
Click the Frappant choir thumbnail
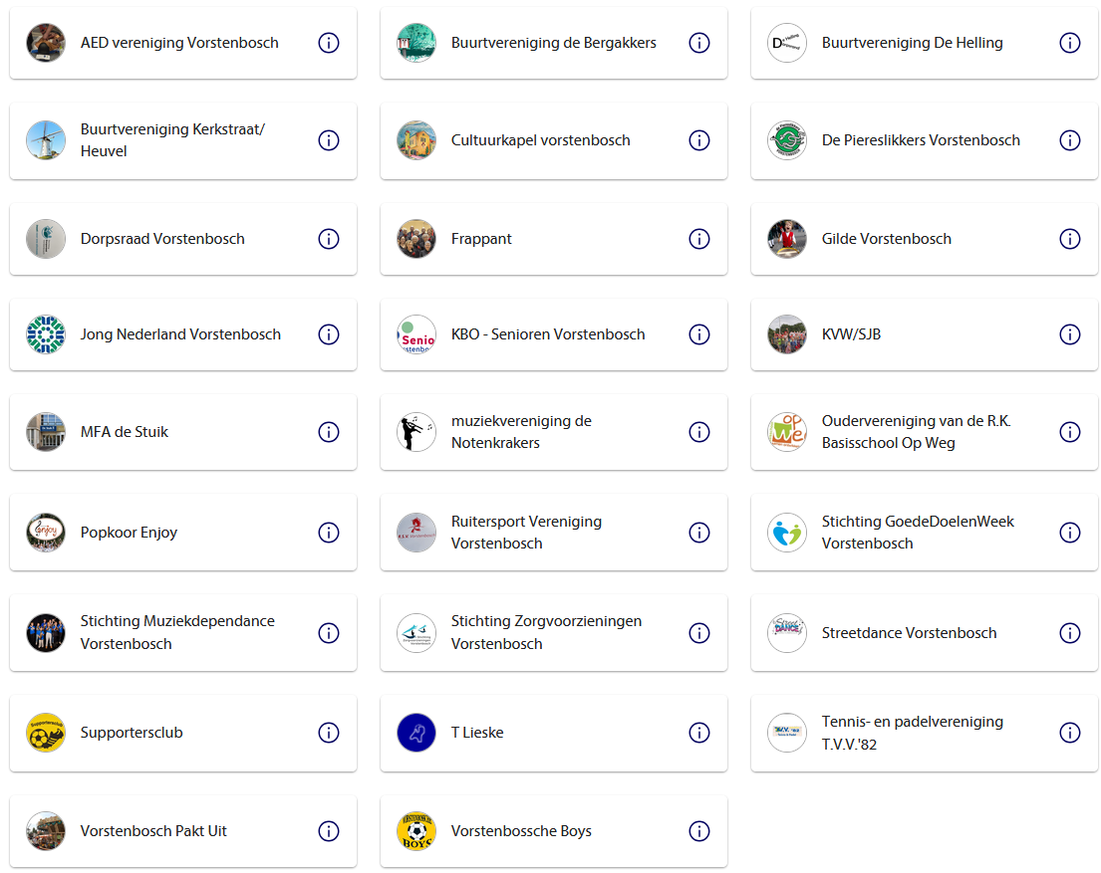pos(416,239)
